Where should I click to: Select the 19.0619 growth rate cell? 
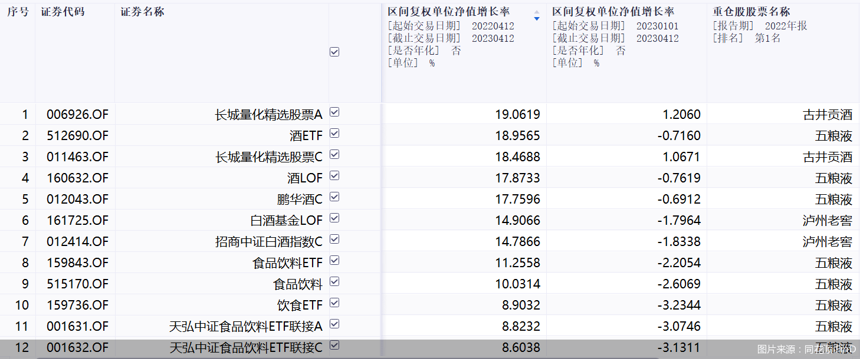(517, 115)
